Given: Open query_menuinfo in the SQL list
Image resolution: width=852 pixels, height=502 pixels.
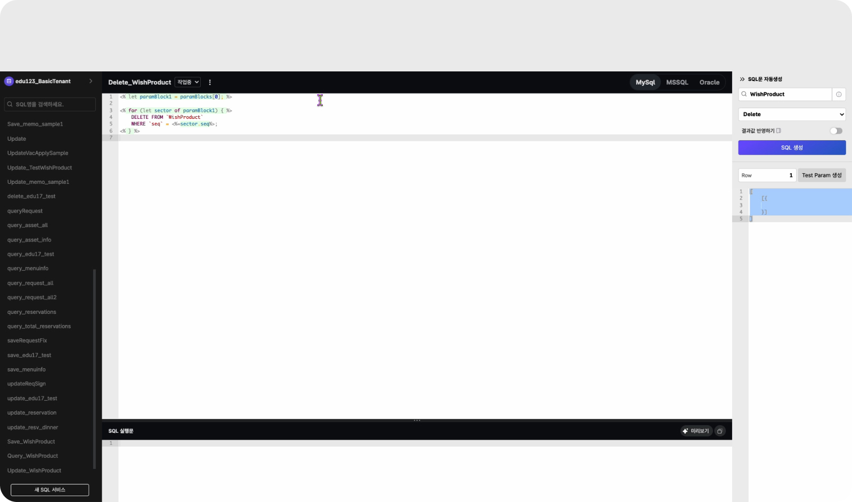Looking at the screenshot, I should coord(28,269).
